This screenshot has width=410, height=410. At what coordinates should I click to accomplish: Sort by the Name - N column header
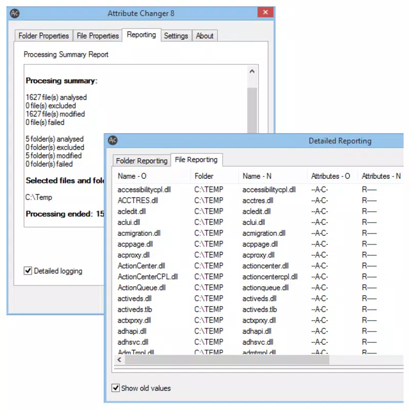pyautogui.click(x=273, y=176)
